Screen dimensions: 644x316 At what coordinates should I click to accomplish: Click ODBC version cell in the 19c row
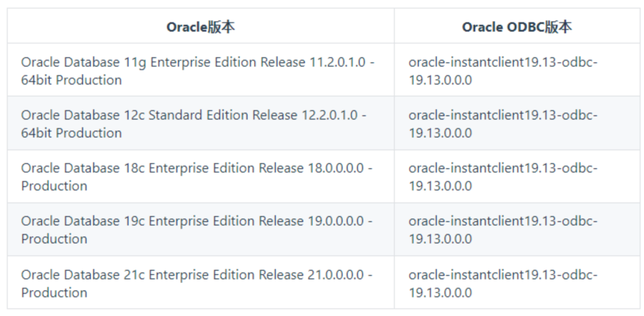pyautogui.click(x=516, y=230)
